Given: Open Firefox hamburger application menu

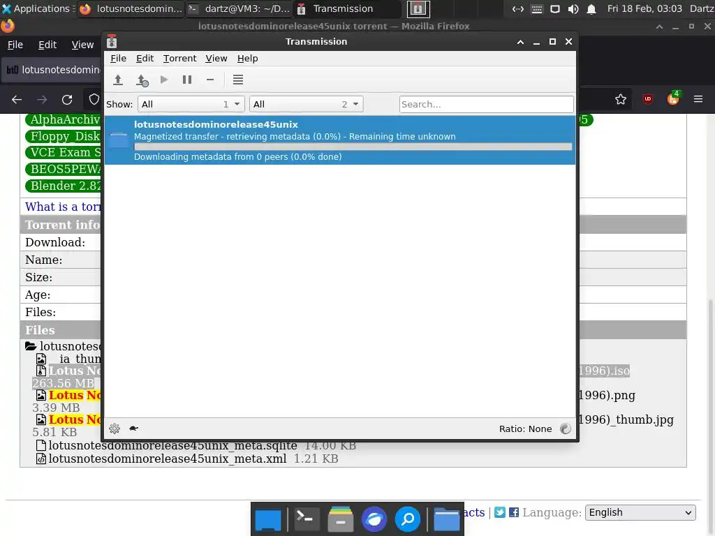Looking at the screenshot, I should (698, 99).
